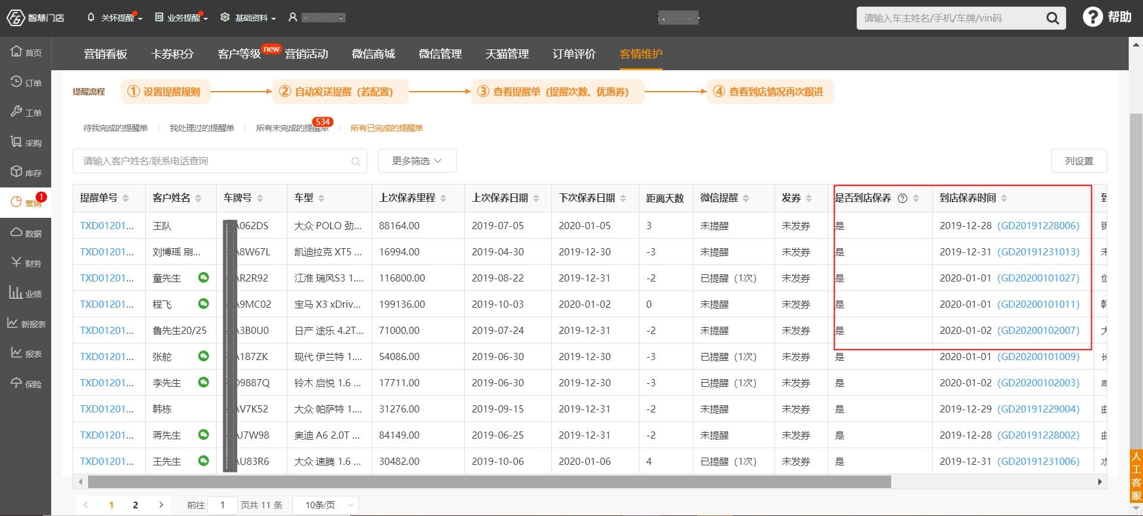Viewport: 1143px width, 516px height.
Task: Open the 库存 inventory sidebar item
Action: click(x=26, y=173)
